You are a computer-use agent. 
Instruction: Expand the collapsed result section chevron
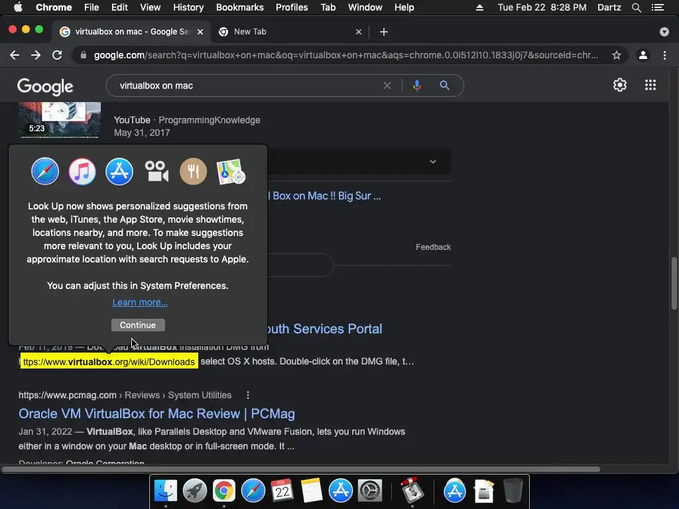point(432,162)
